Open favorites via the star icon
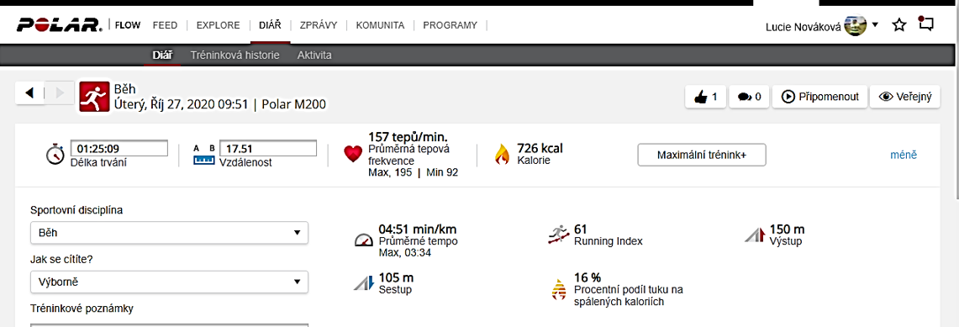 coord(898,25)
